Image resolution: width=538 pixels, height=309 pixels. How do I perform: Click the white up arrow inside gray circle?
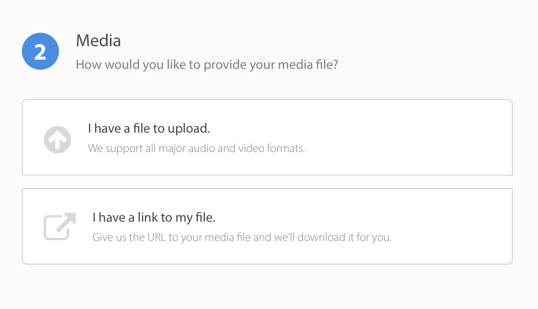coord(57,139)
